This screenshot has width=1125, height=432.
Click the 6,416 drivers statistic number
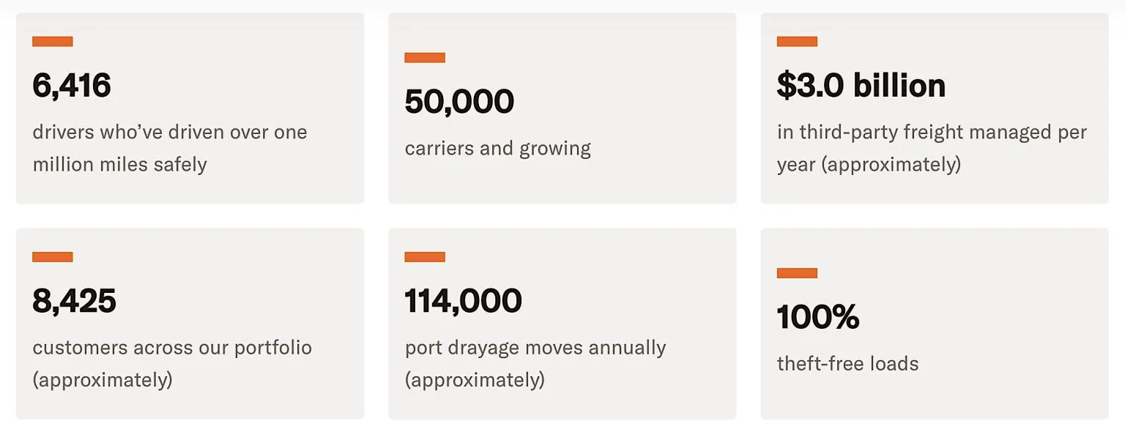pos(72,86)
